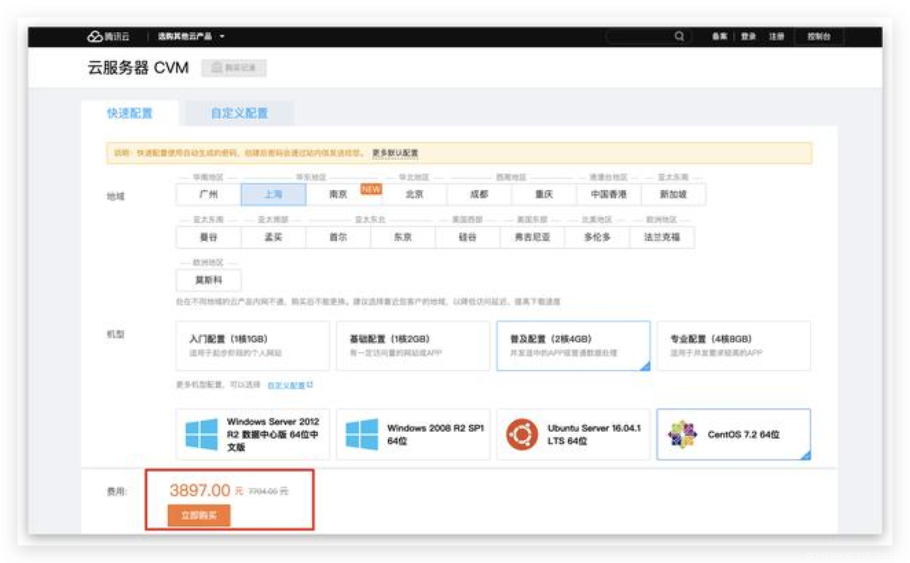Click the 登录 login link
The width and height of the screenshot is (910, 563).
coord(748,36)
